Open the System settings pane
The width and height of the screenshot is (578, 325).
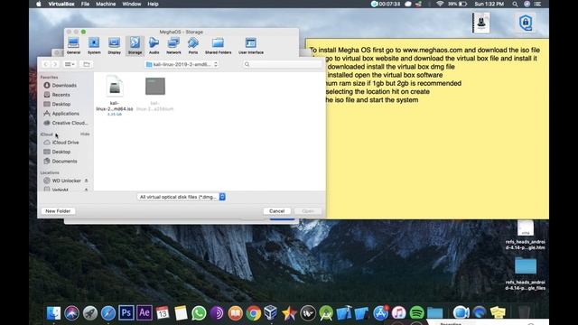click(x=94, y=46)
